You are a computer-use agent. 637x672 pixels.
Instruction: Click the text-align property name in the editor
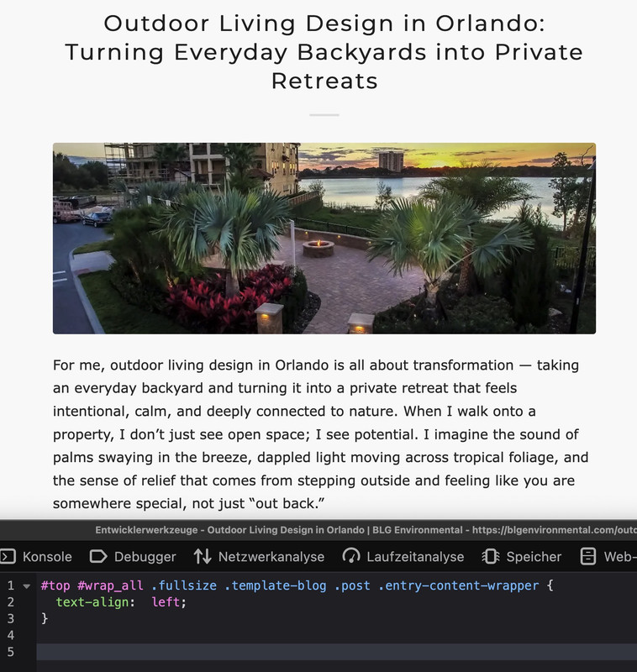[x=93, y=602]
